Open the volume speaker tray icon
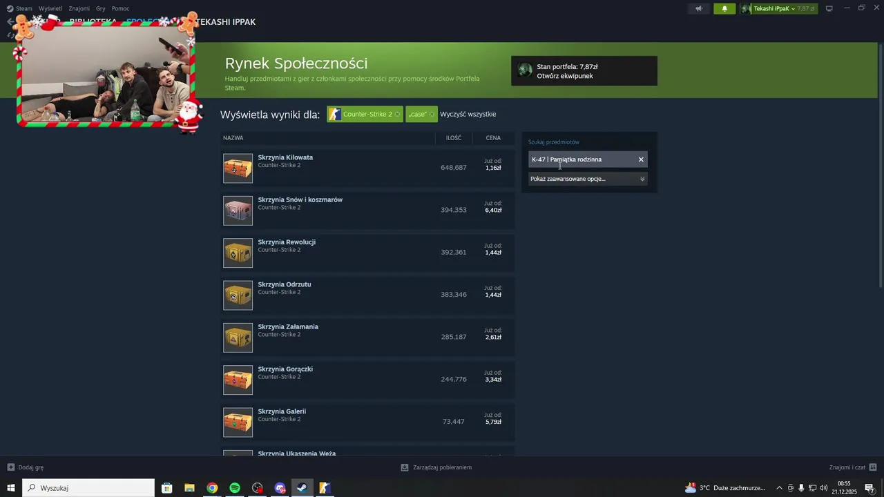The width and height of the screenshot is (884, 497). pos(823,488)
